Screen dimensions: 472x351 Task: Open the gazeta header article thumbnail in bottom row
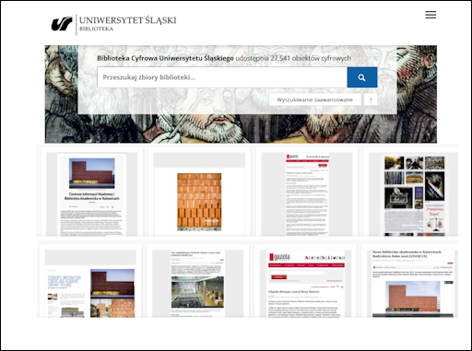306,284
